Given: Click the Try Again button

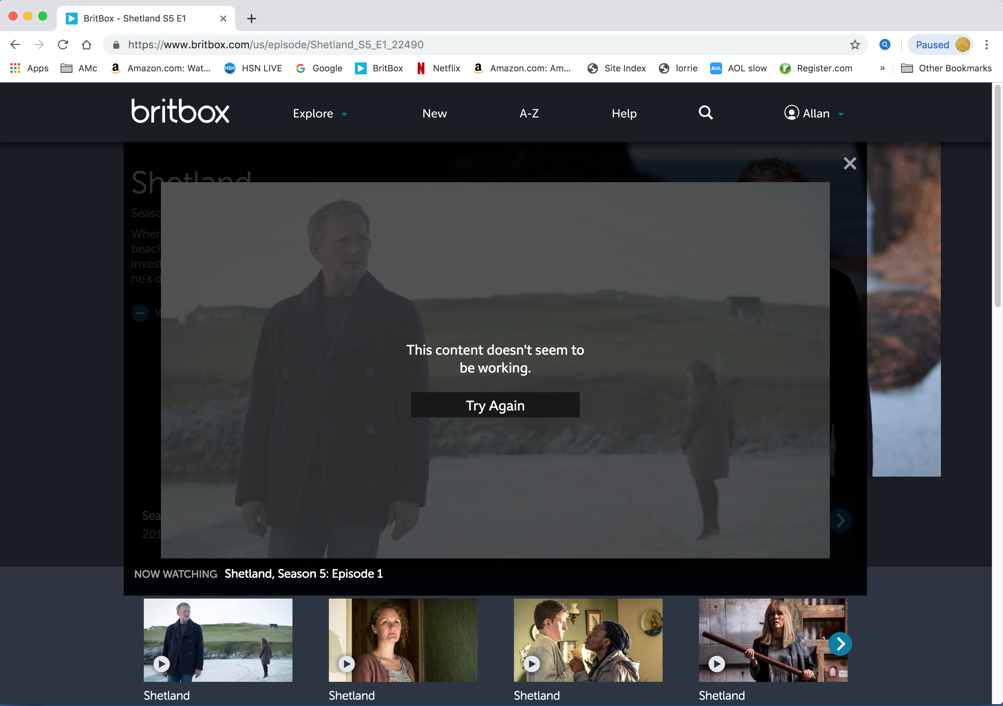Looking at the screenshot, I should [495, 405].
